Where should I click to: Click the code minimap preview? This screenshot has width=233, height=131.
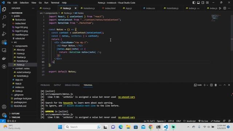[x=216, y=18]
